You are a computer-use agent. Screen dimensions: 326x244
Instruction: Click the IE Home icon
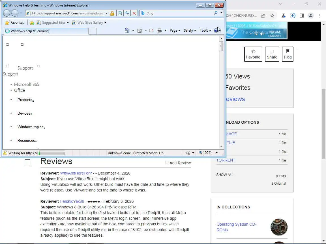point(127,30)
